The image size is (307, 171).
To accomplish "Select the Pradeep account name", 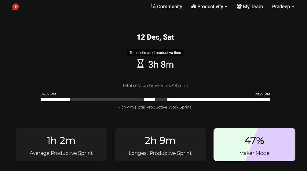I will (281, 6).
